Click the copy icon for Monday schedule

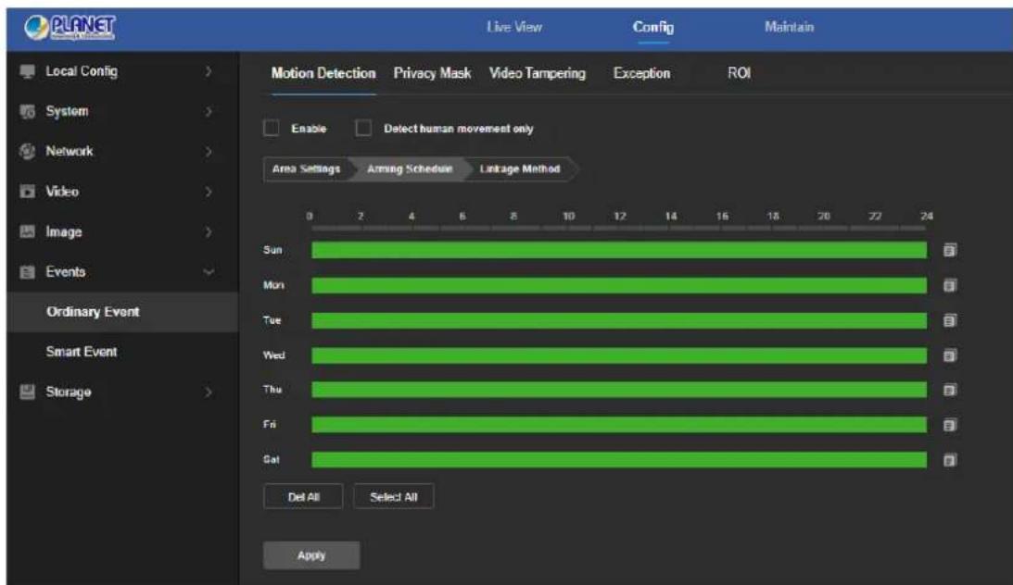949,285
